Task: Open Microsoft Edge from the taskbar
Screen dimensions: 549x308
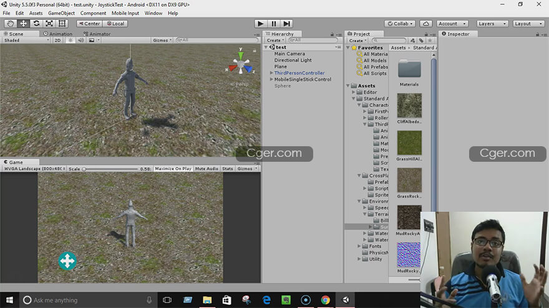Action: point(266,300)
